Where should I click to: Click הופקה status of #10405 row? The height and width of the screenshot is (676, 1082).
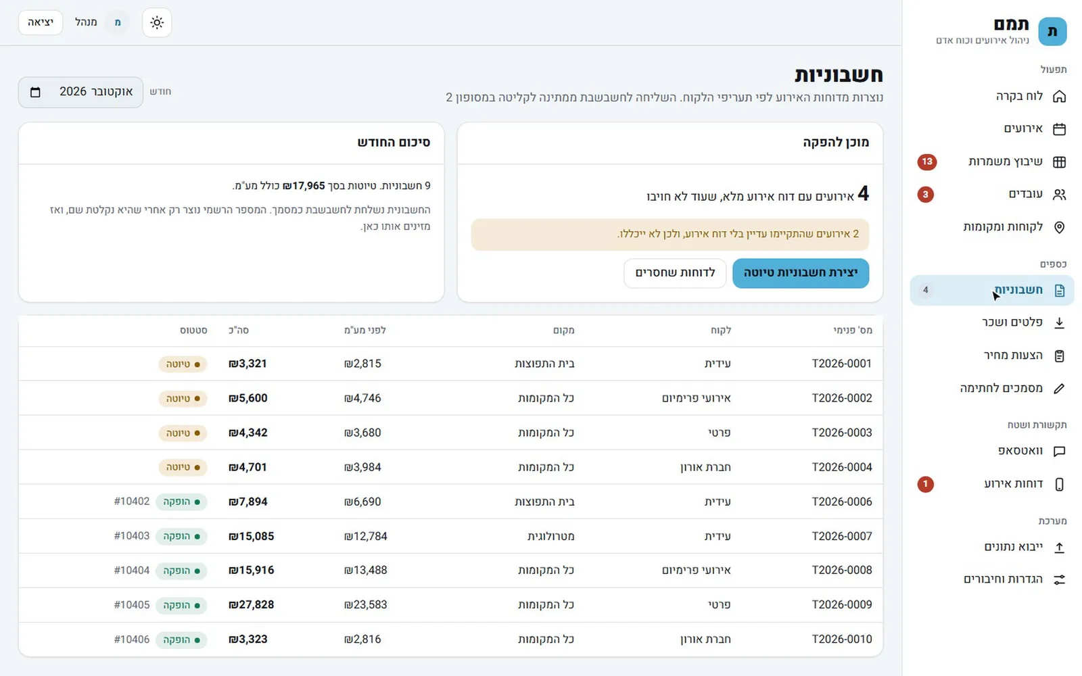[181, 605]
